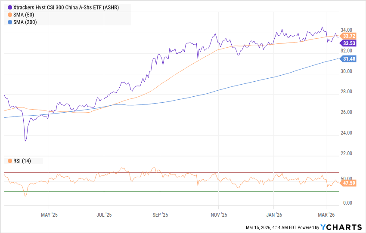Click the 33.53 ASHR price tag
366x233 pixels.
coord(348,43)
